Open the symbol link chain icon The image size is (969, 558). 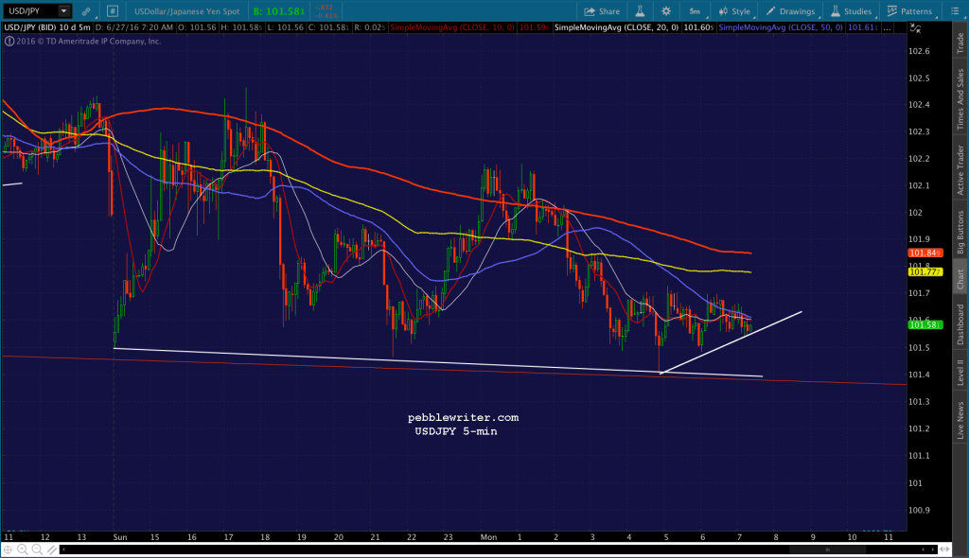click(x=86, y=11)
